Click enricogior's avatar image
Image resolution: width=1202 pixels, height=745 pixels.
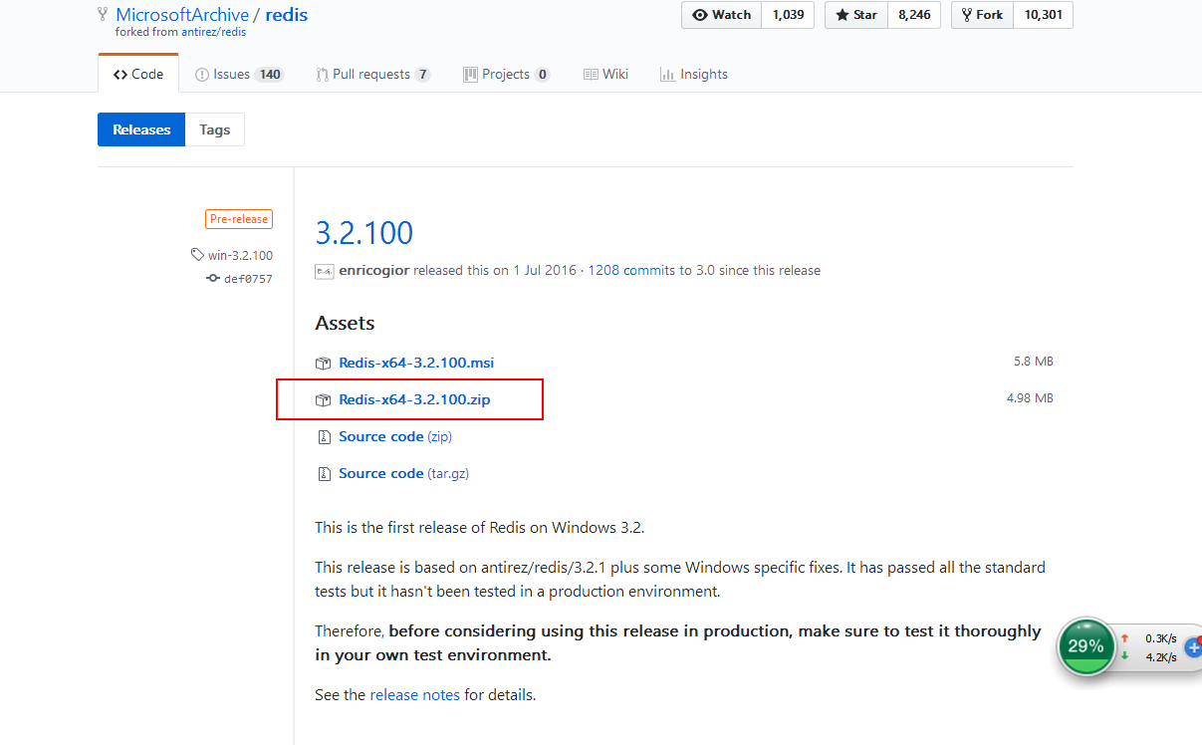tap(324, 270)
